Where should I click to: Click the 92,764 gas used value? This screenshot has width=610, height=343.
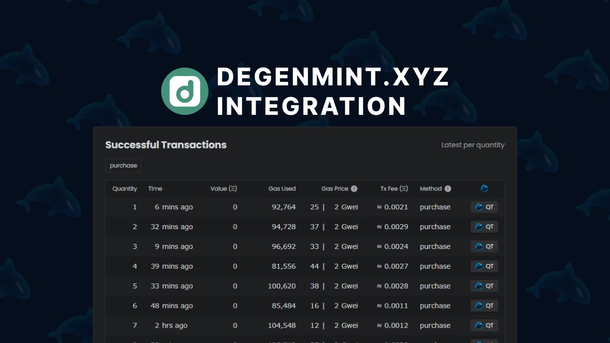284,207
